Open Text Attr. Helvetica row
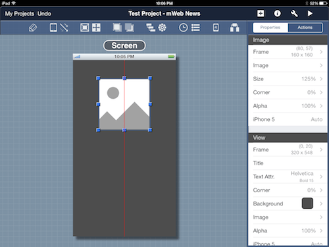 click(288, 177)
